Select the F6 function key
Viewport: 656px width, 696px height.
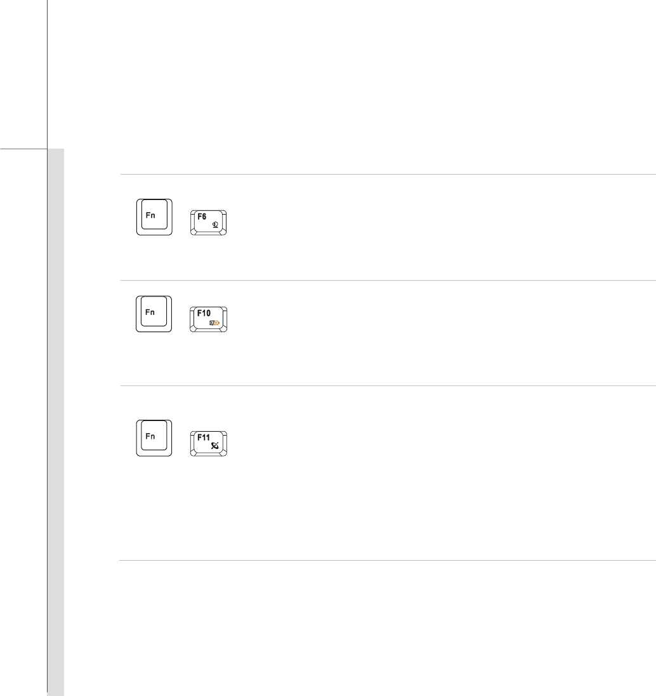[x=209, y=223]
